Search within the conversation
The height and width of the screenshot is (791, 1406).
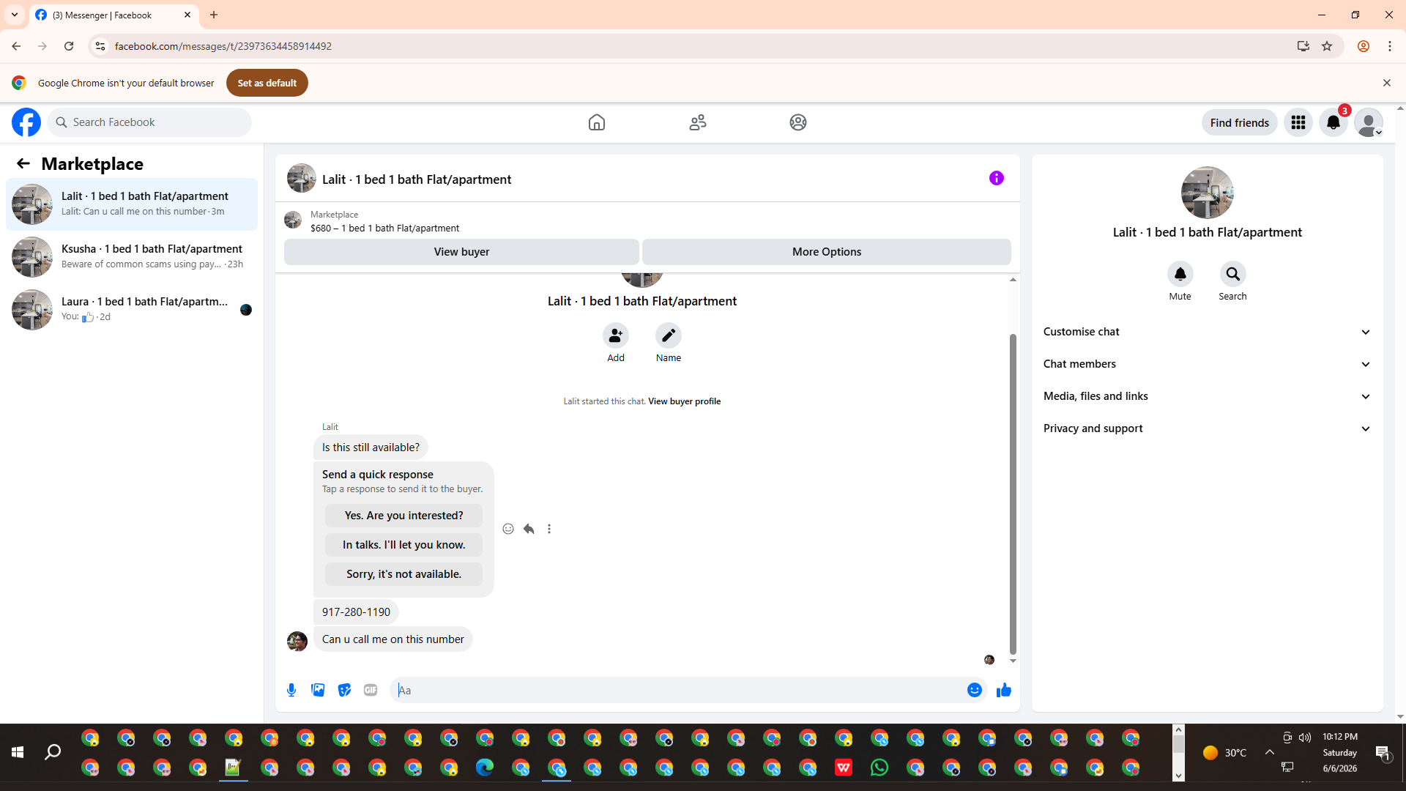1233,274
